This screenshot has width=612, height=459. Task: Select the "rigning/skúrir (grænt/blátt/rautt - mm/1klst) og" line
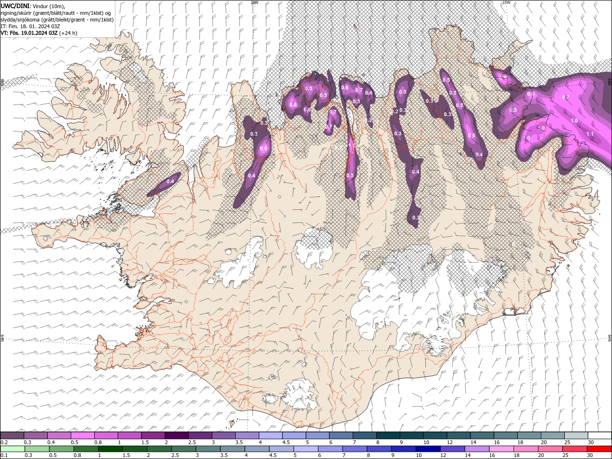[x=56, y=13]
